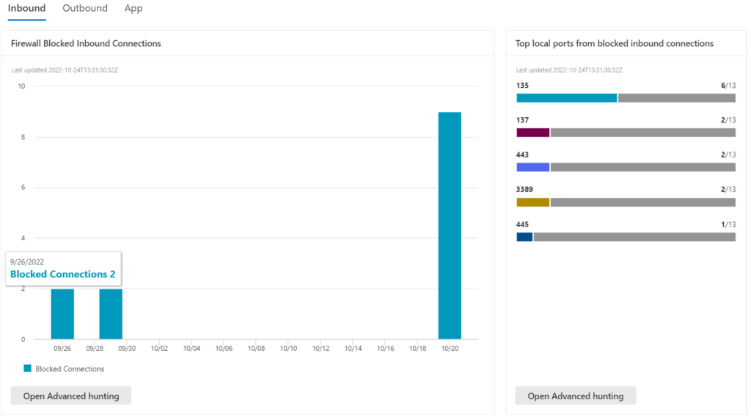751x419 pixels.
Task: Open the Outbound tab
Action: point(85,9)
